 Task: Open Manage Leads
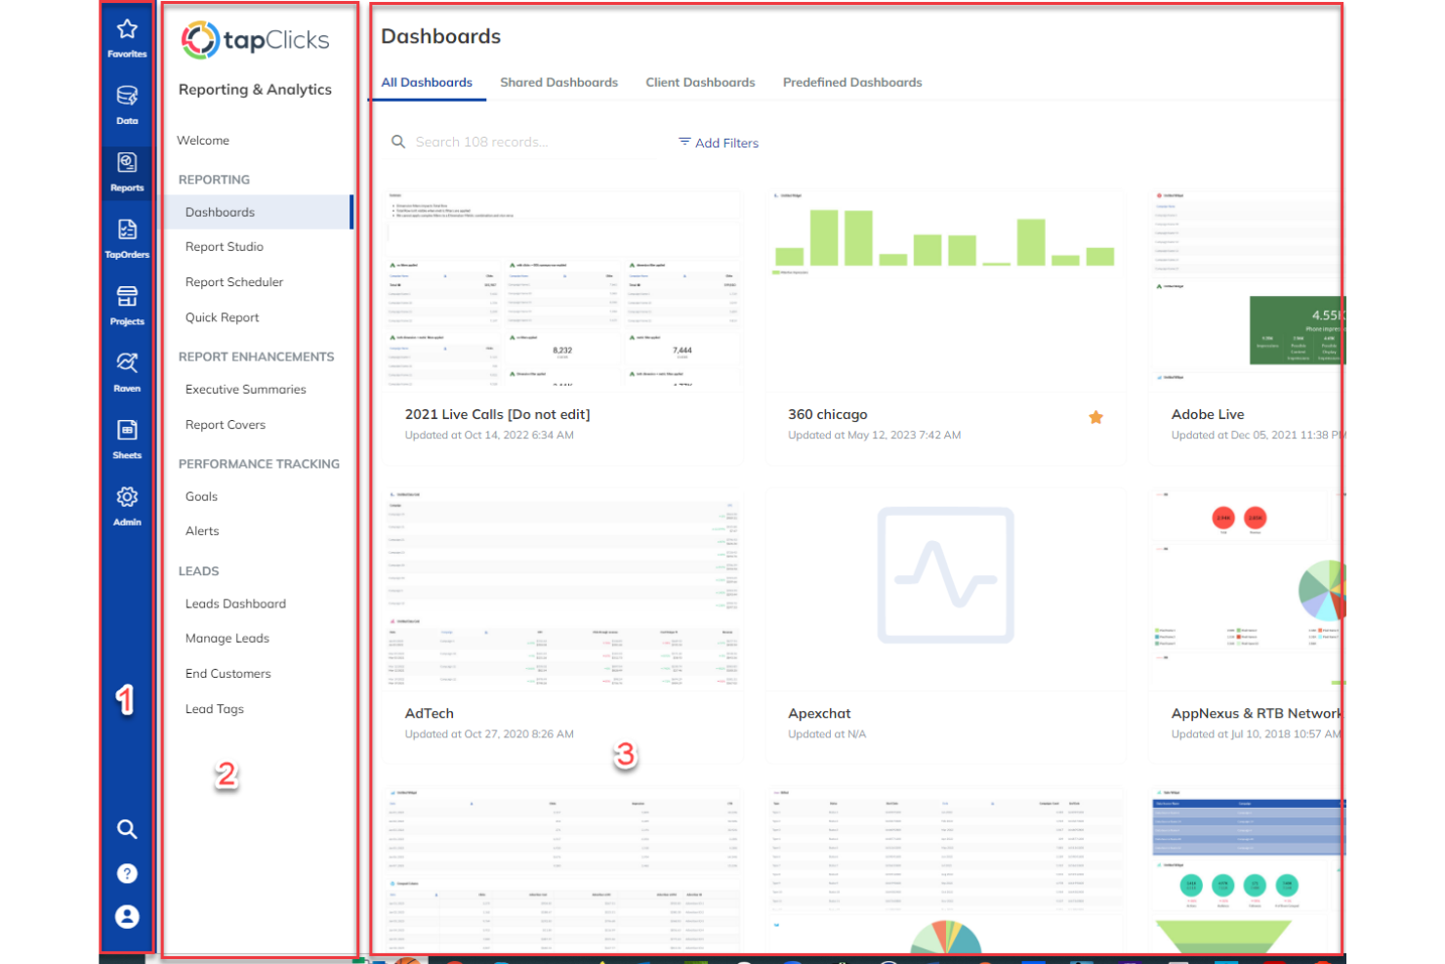pos(227,639)
